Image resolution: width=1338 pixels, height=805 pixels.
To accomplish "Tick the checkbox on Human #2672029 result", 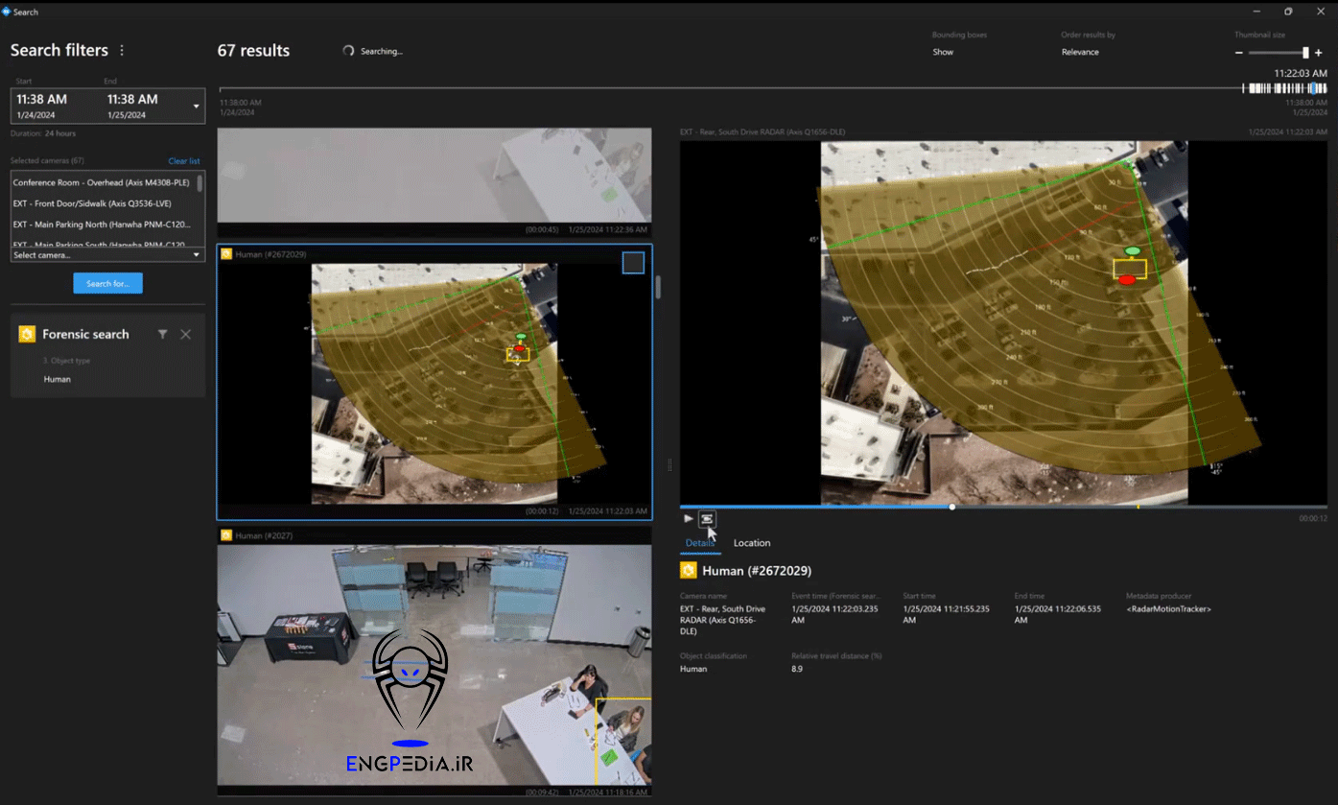I will [x=633, y=263].
